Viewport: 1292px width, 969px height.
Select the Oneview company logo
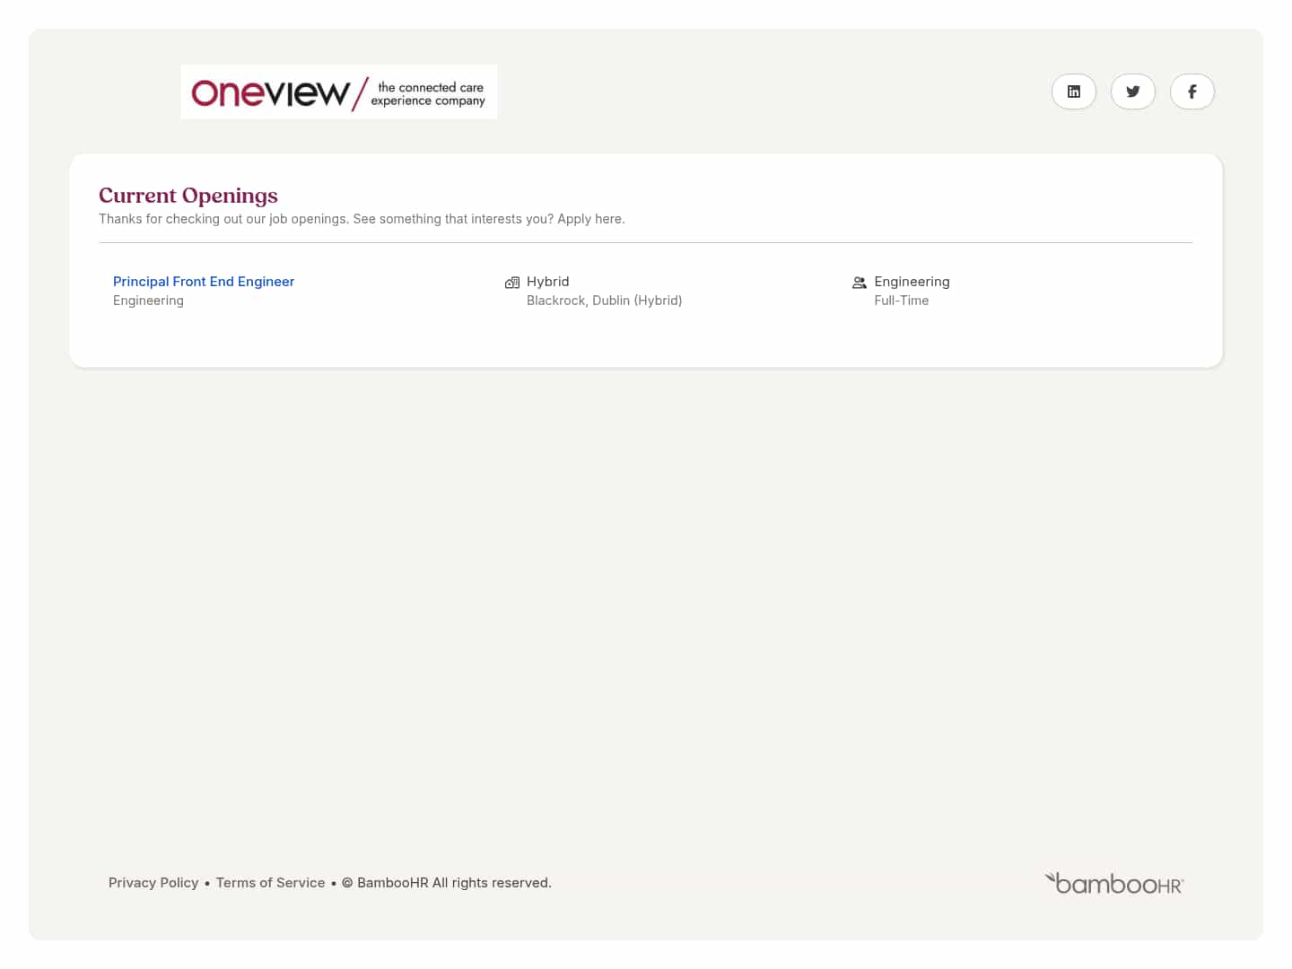338,92
